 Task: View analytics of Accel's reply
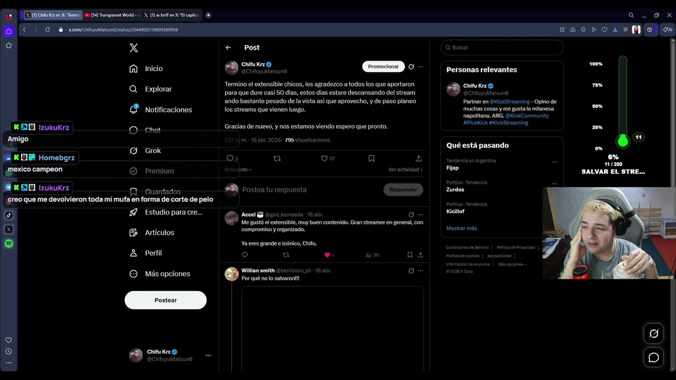372,255
